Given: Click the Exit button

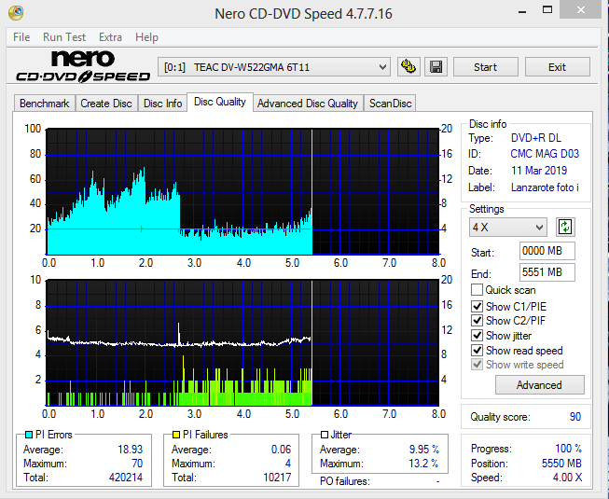Looking at the screenshot, I should pos(558,67).
